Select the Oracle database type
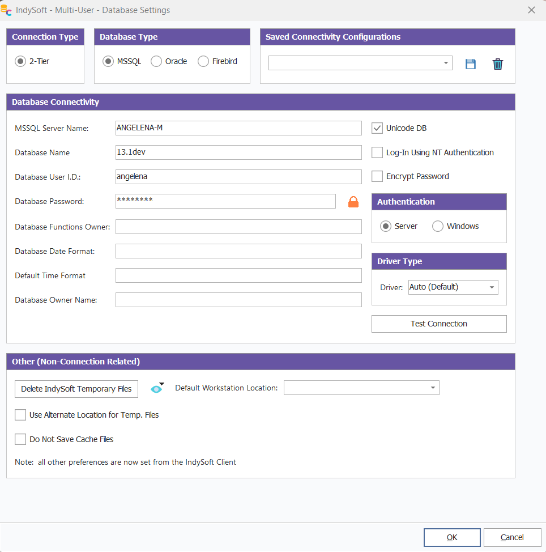 156,61
